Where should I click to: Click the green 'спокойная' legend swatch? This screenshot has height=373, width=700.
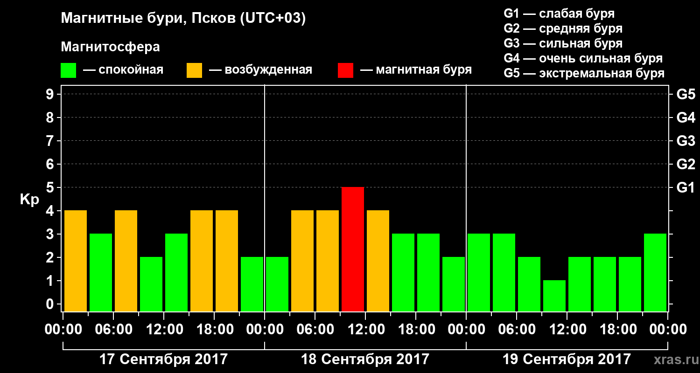tap(68, 70)
